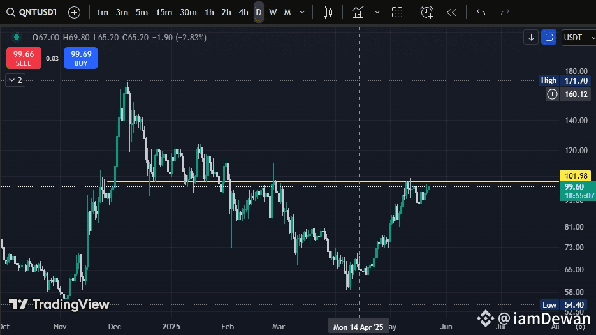Screen dimensions: 596x335
Task: Open the Indicators chart icon
Action: [358, 13]
